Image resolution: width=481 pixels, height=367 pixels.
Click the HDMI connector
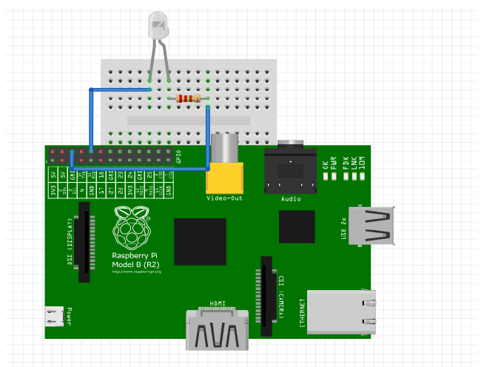217,329
